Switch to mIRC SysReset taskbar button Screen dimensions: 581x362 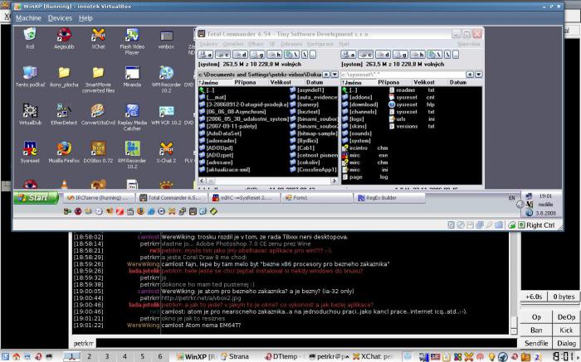pos(244,198)
